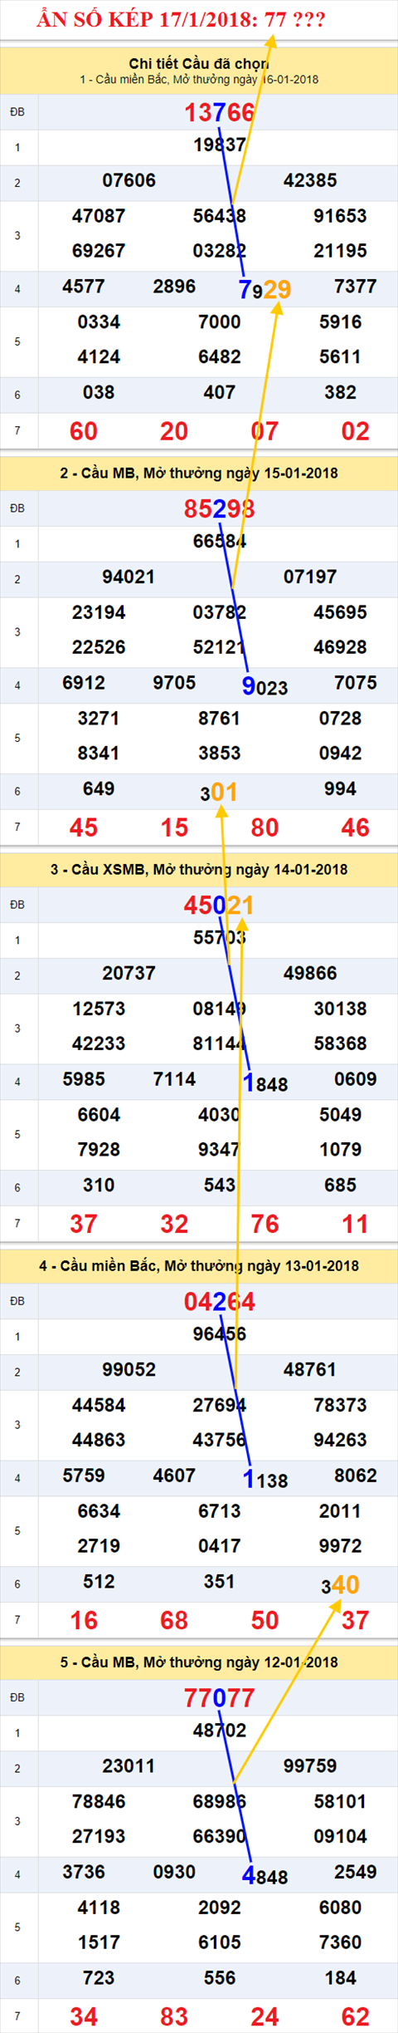398x2033 pixels.
Task: Click fifth prize number 7000
Action: [x=219, y=322]
